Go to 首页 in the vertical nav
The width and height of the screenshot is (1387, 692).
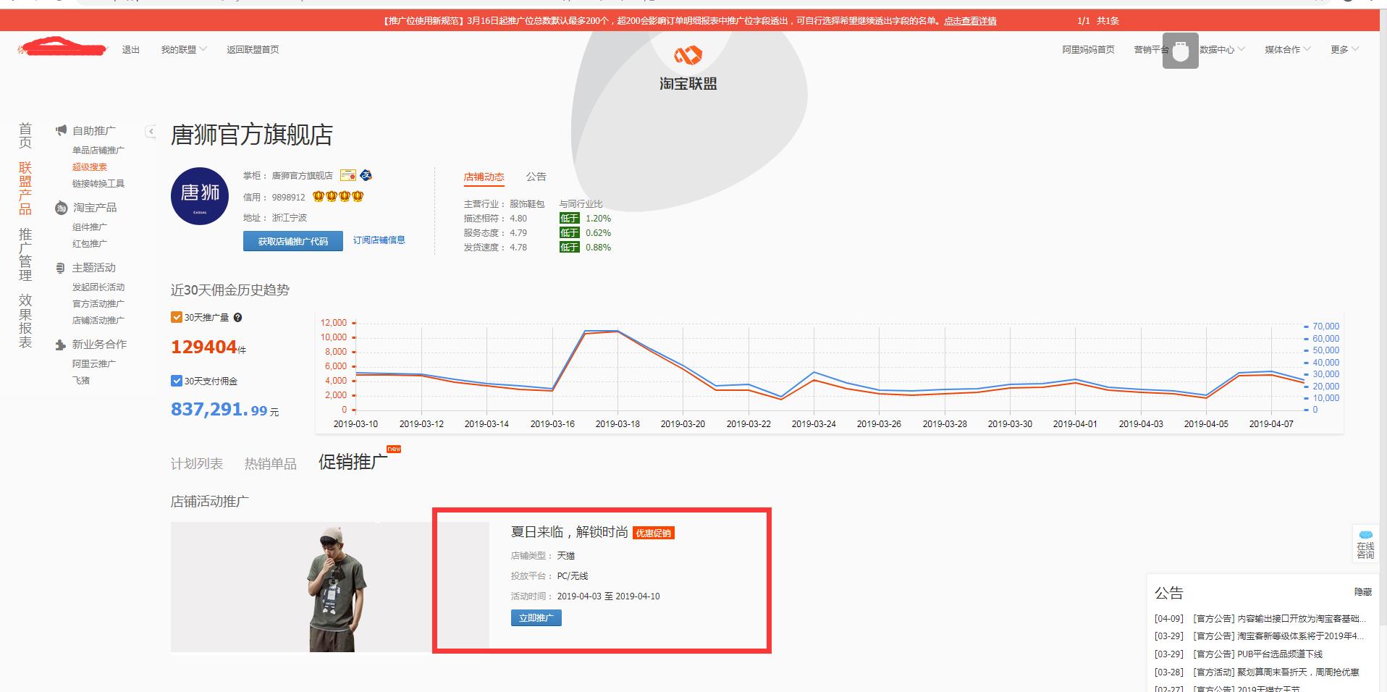[x=25, y=135]
